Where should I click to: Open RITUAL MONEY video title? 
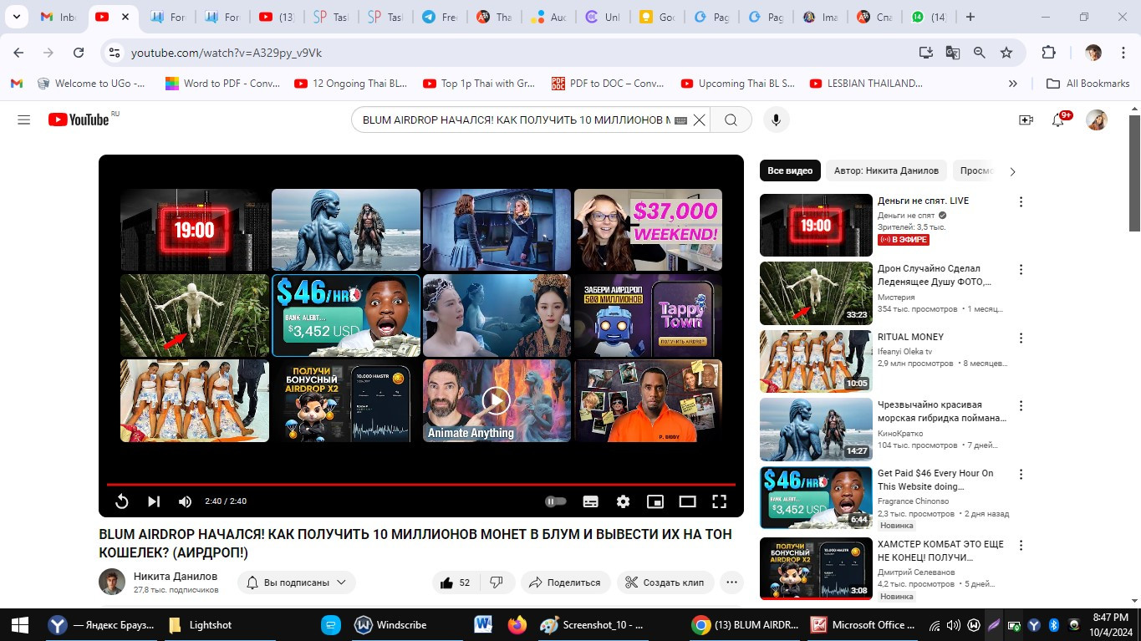coord(910,337)
